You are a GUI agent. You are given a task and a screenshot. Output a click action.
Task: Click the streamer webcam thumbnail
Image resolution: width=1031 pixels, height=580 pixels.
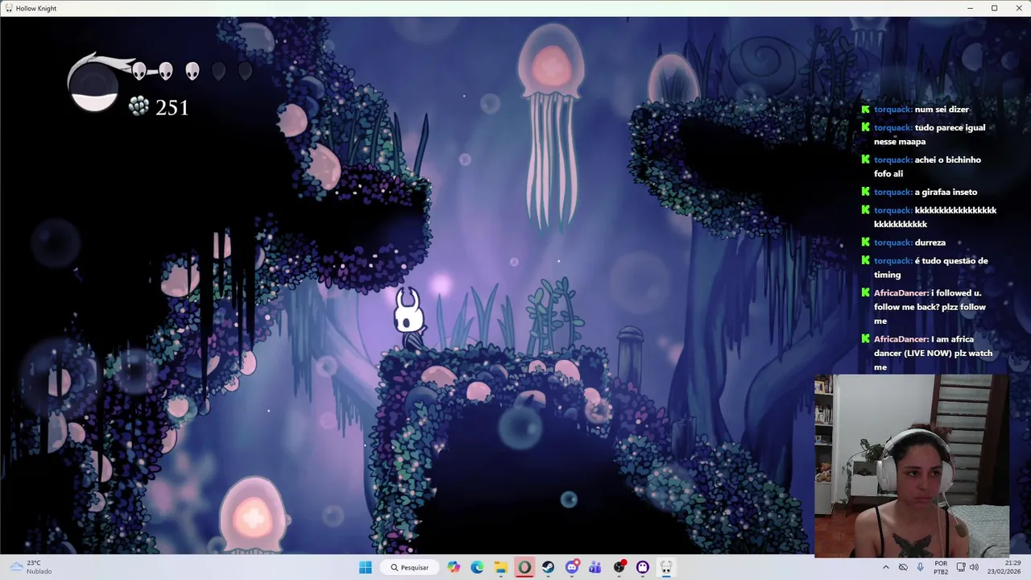(x=912, y=466)
